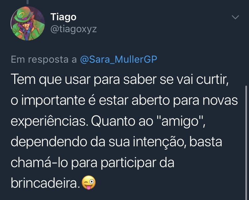Tap the tweet line starting 'o importante é'
The height and width of the screenshot is (200, 249).
point(124,101)
